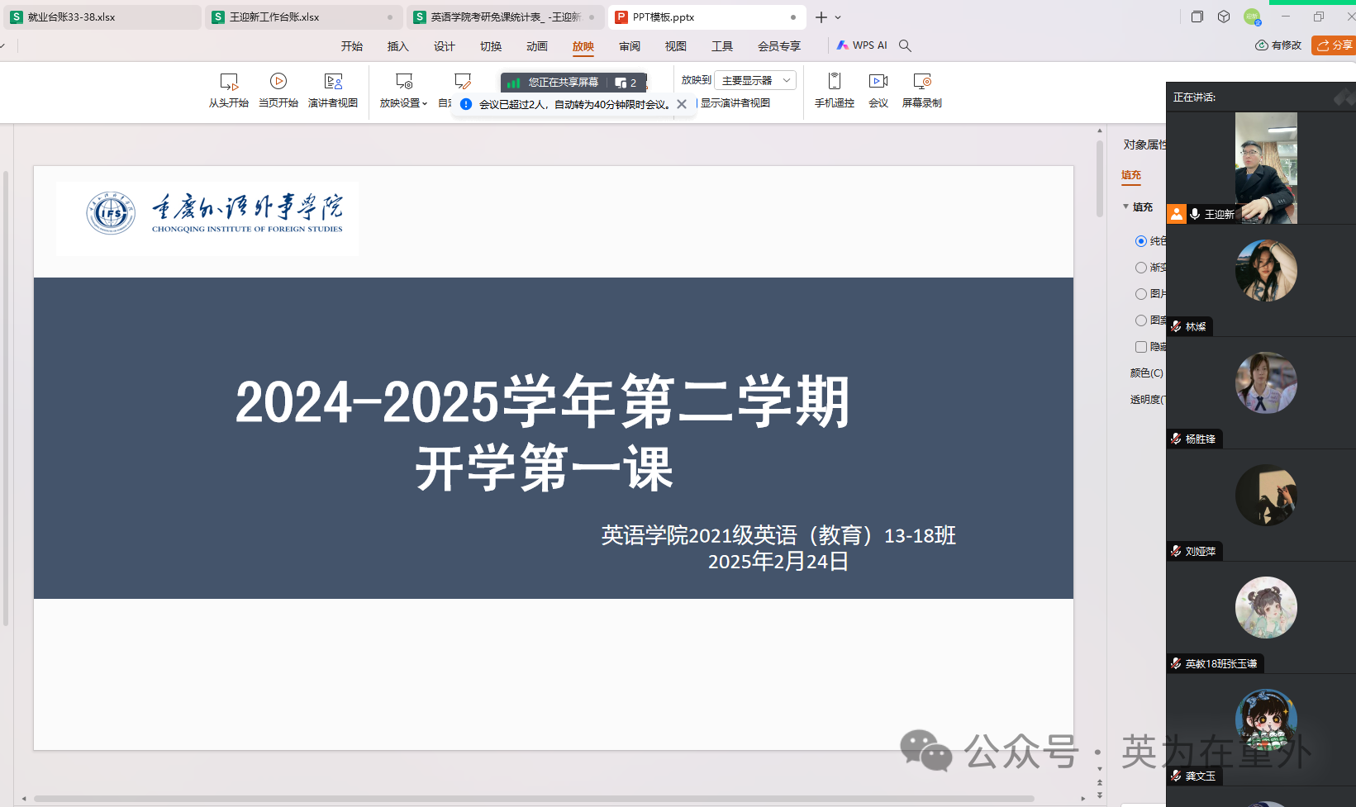1356x807 pixels.
Task: Click the subtitle 英语学院2021级英语（教育）13-18班
Action: pyautogui.click(x=778, y=535)
